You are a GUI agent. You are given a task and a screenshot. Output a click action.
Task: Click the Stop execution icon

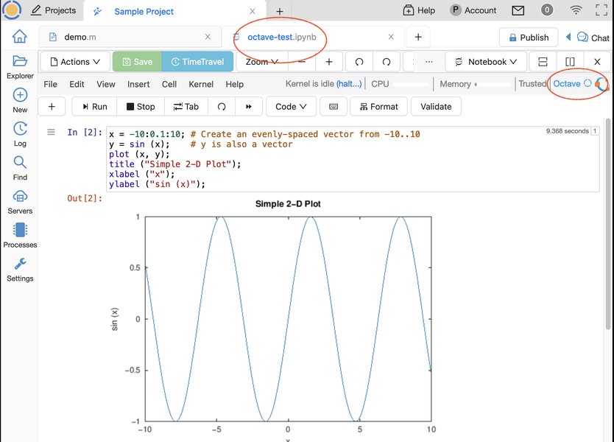[140, 106]
